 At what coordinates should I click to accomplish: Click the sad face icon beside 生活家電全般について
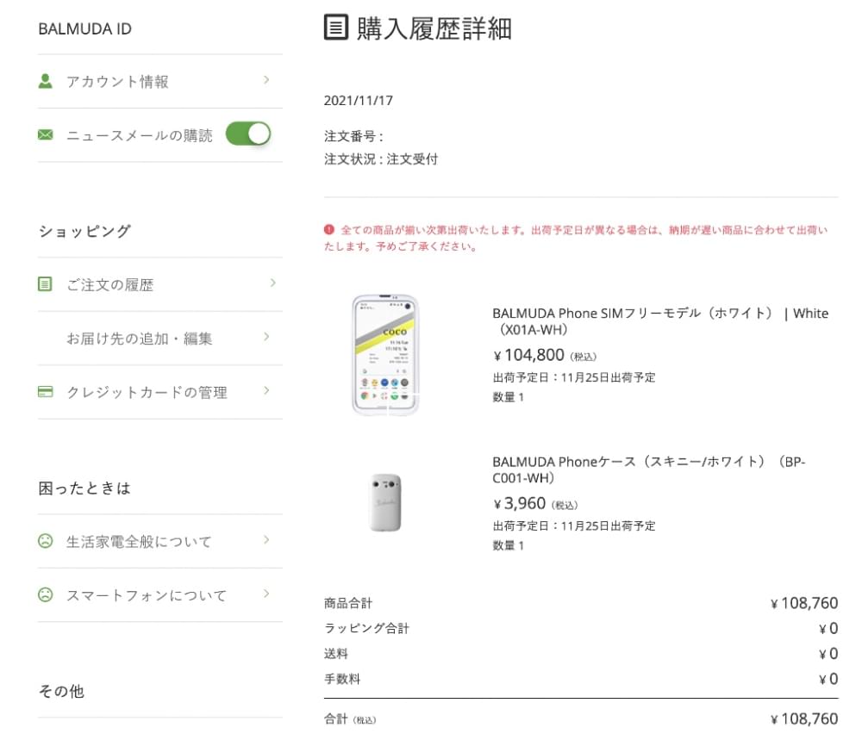pos(45,541)
